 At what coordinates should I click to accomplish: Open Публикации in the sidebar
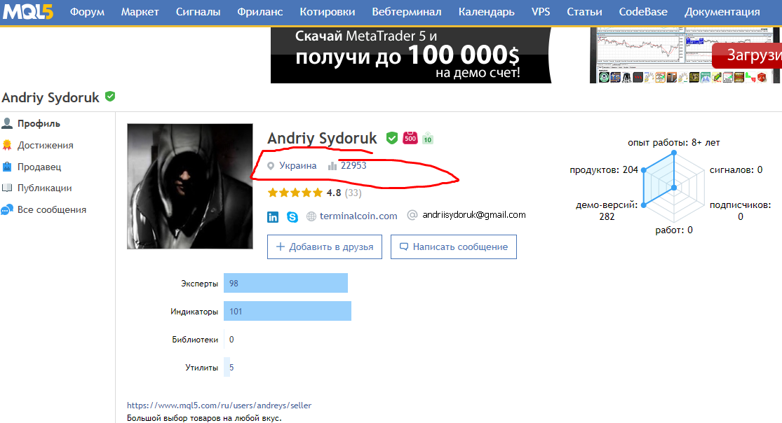[44, 188]
